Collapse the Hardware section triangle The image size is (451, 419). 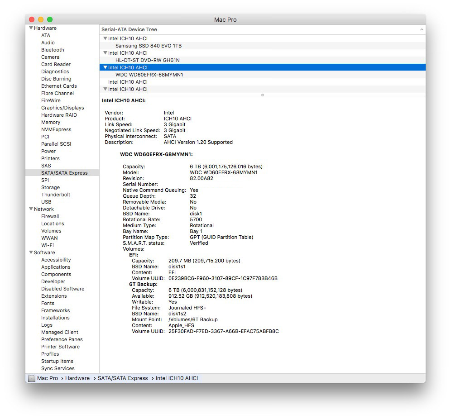(x=31, y=28)
